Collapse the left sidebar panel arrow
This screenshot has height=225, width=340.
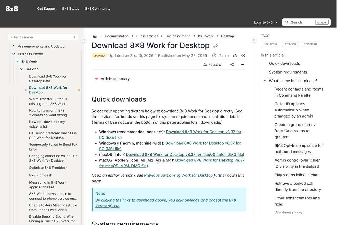(x=84, y=40)
